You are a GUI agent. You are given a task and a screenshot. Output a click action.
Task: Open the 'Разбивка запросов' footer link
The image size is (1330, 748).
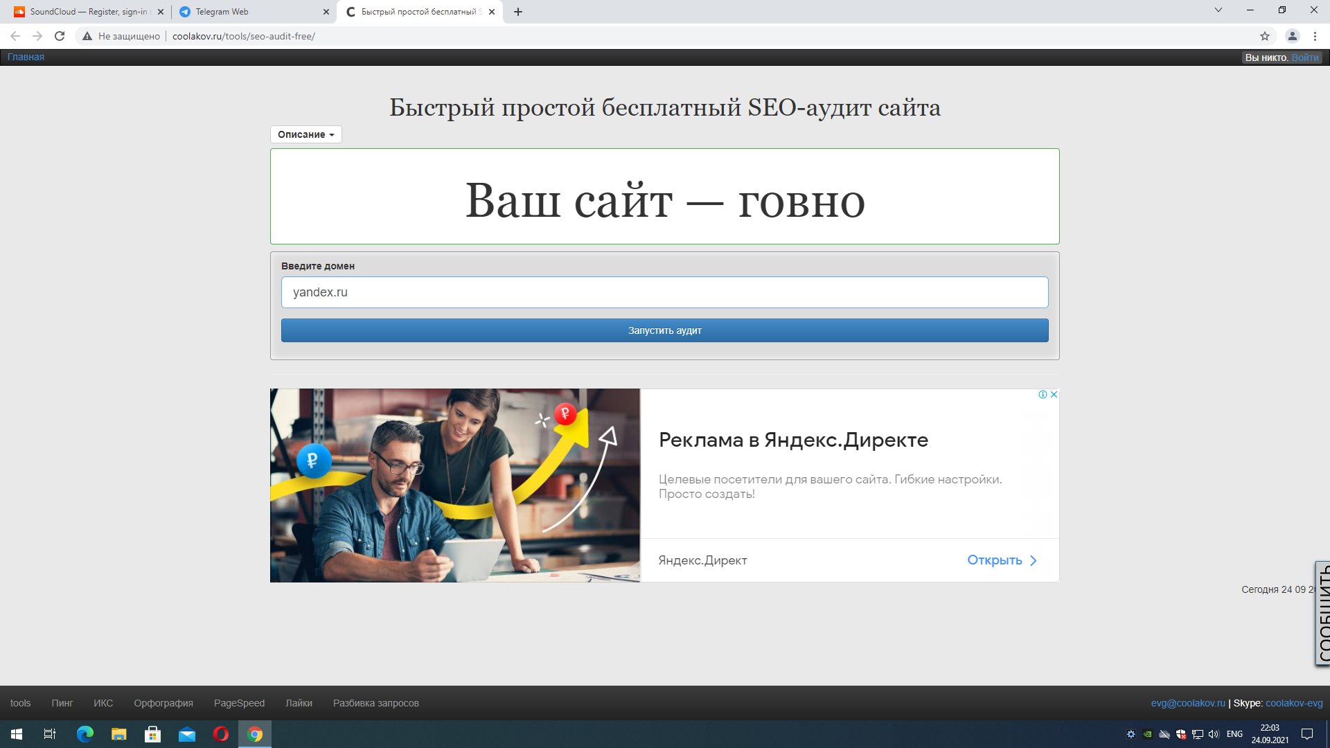375,703
